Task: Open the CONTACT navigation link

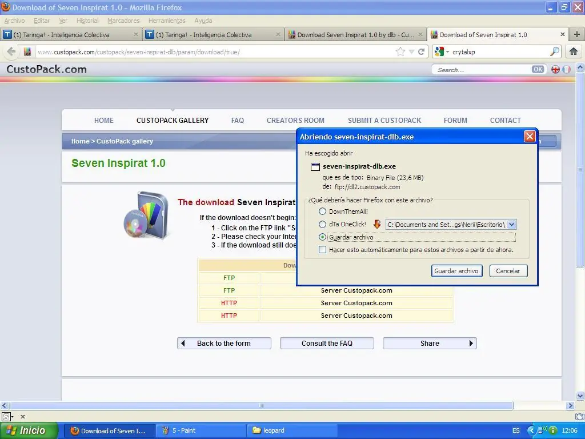Action: (505, 120)
